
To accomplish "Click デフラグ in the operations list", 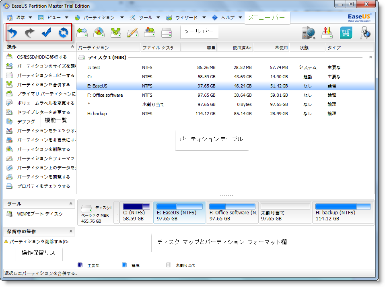I will click(26, 122).
